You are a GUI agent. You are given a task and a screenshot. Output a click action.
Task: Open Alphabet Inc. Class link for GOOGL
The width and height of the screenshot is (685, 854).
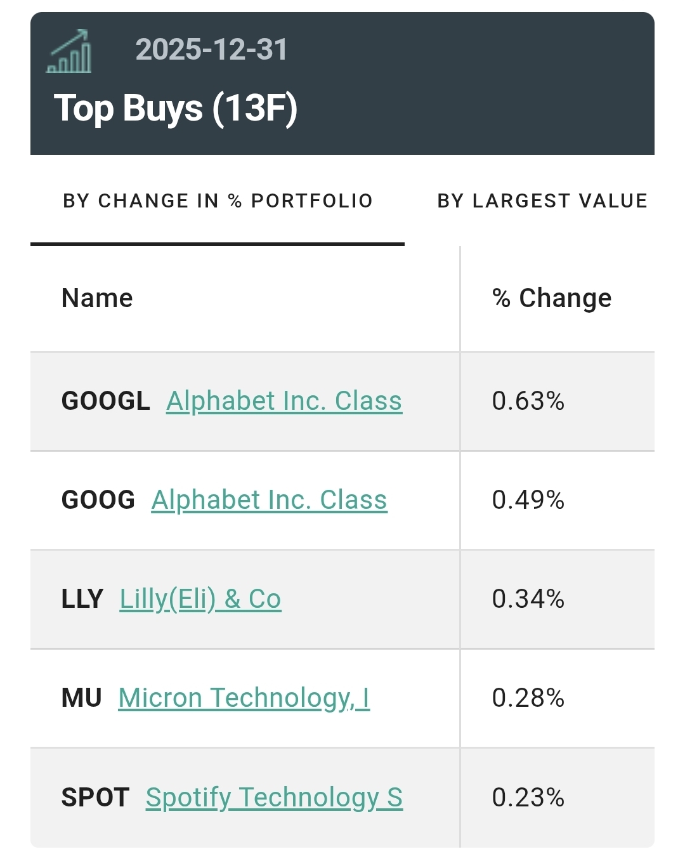284,401
